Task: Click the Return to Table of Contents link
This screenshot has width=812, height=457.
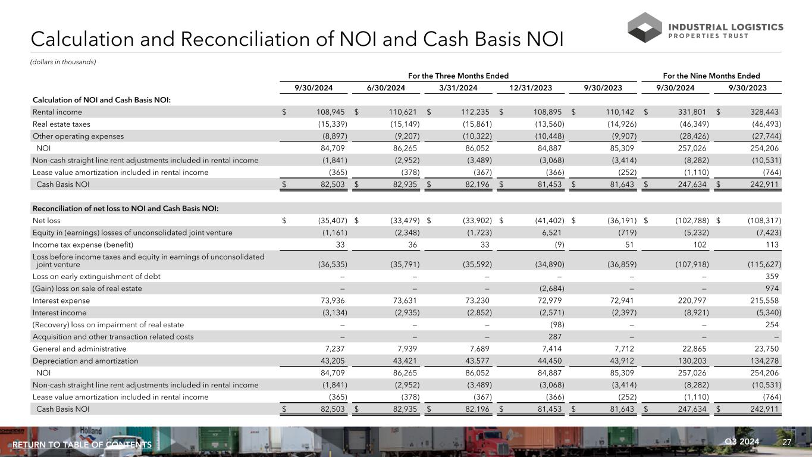Action: click(x=82, y=445)
